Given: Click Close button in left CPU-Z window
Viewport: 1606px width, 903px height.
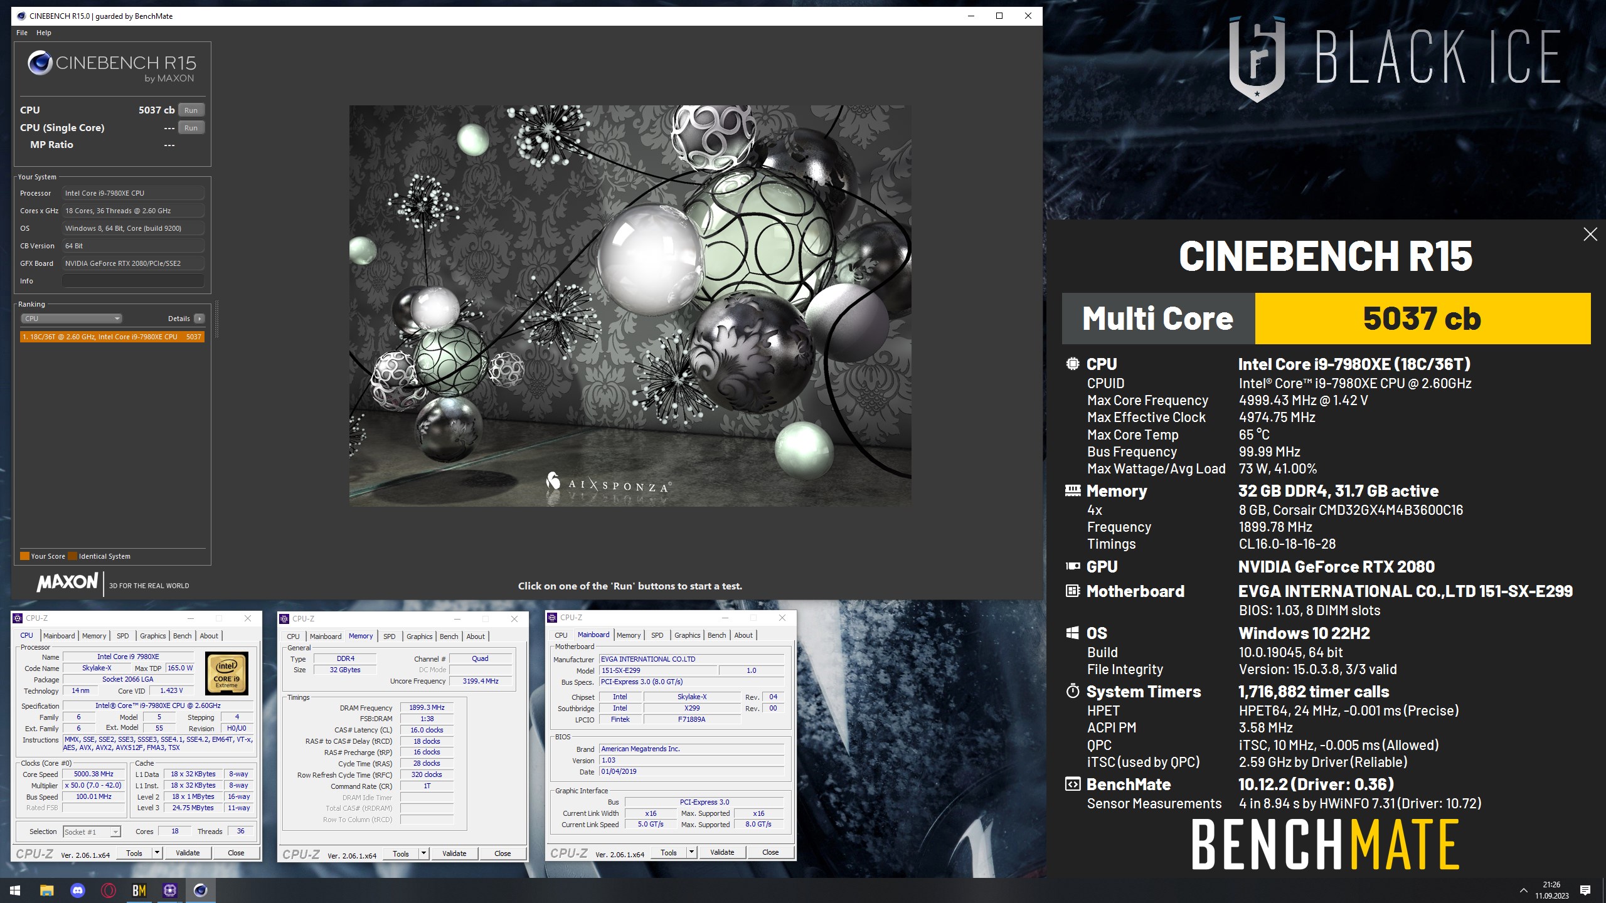Looking at the screenshot, I should tap(236, 853).
